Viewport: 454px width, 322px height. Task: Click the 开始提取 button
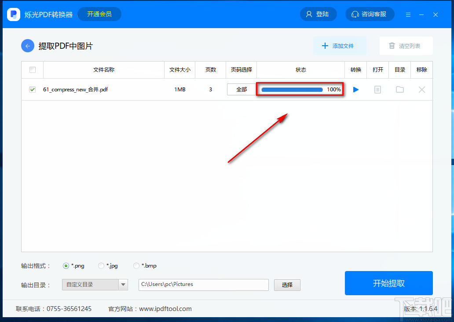[x=388, y=283]
